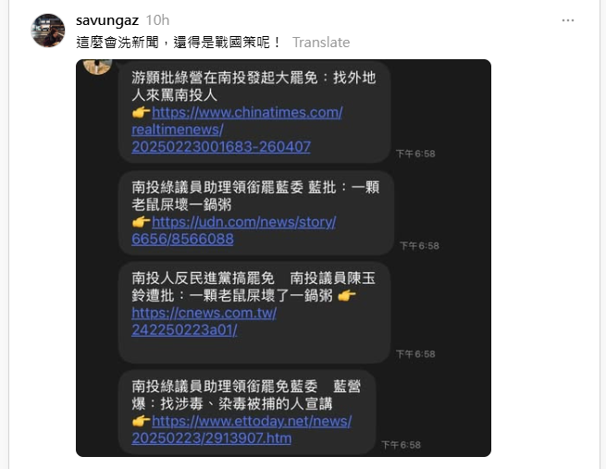Click the pointing hand emoji before chinatimes link
Screen dimensions: 606x469
pyautogui.click(x=141, y=113)
